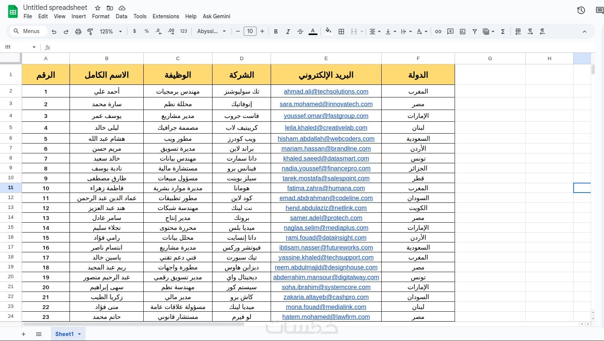Screen dimensions: 604x341
Task: Click the Insert chart icon
Action: (x=463, y=32)
